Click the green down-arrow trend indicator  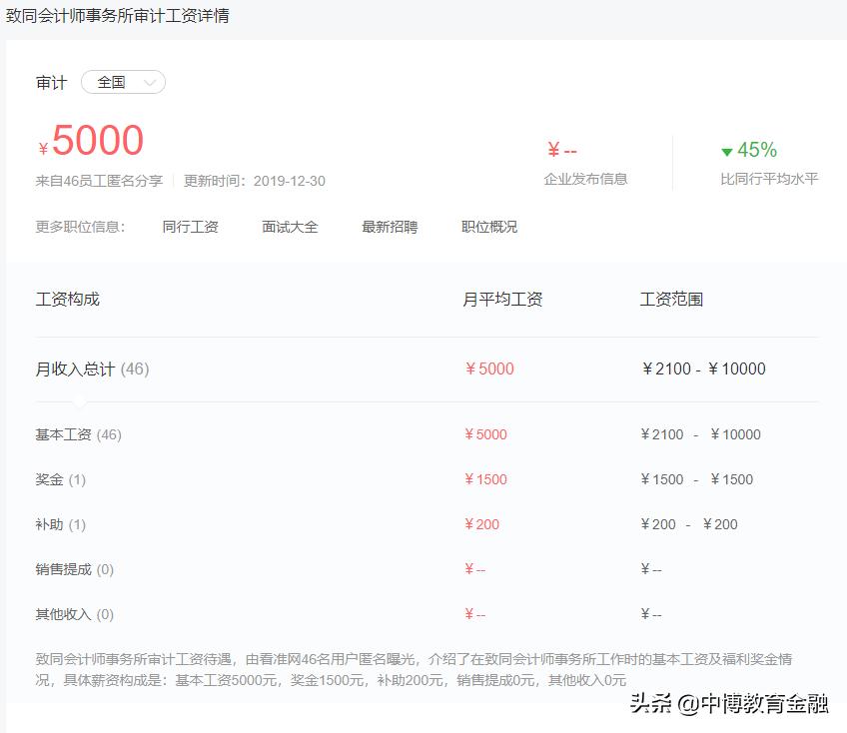tap(728, 149)
